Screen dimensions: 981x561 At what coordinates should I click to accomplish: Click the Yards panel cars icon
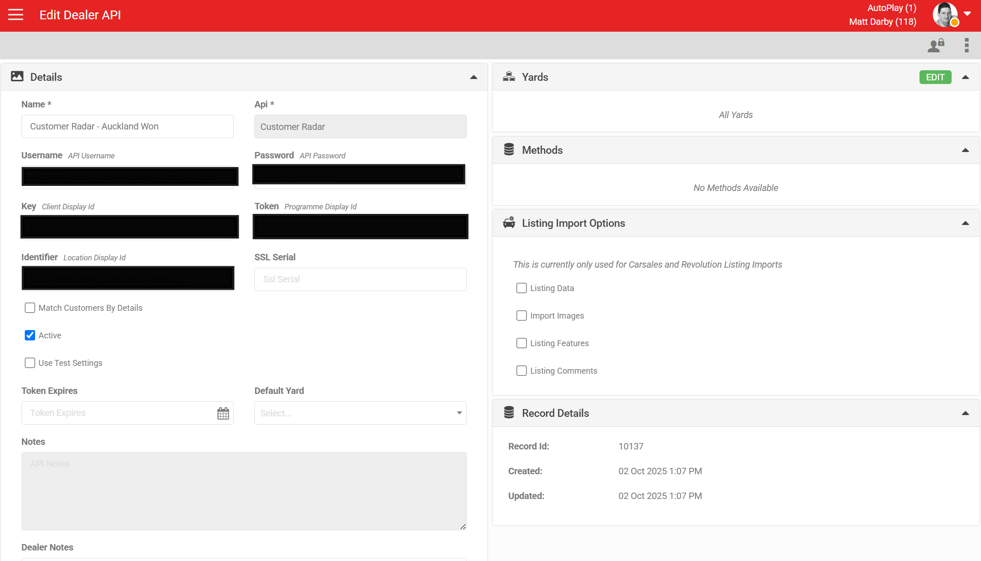click(x=509, y=77)
